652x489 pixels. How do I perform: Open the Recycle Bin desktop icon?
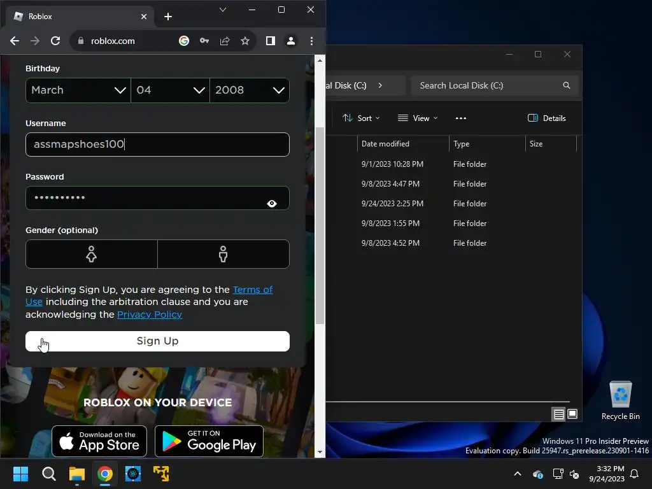(x=620, y=400)
